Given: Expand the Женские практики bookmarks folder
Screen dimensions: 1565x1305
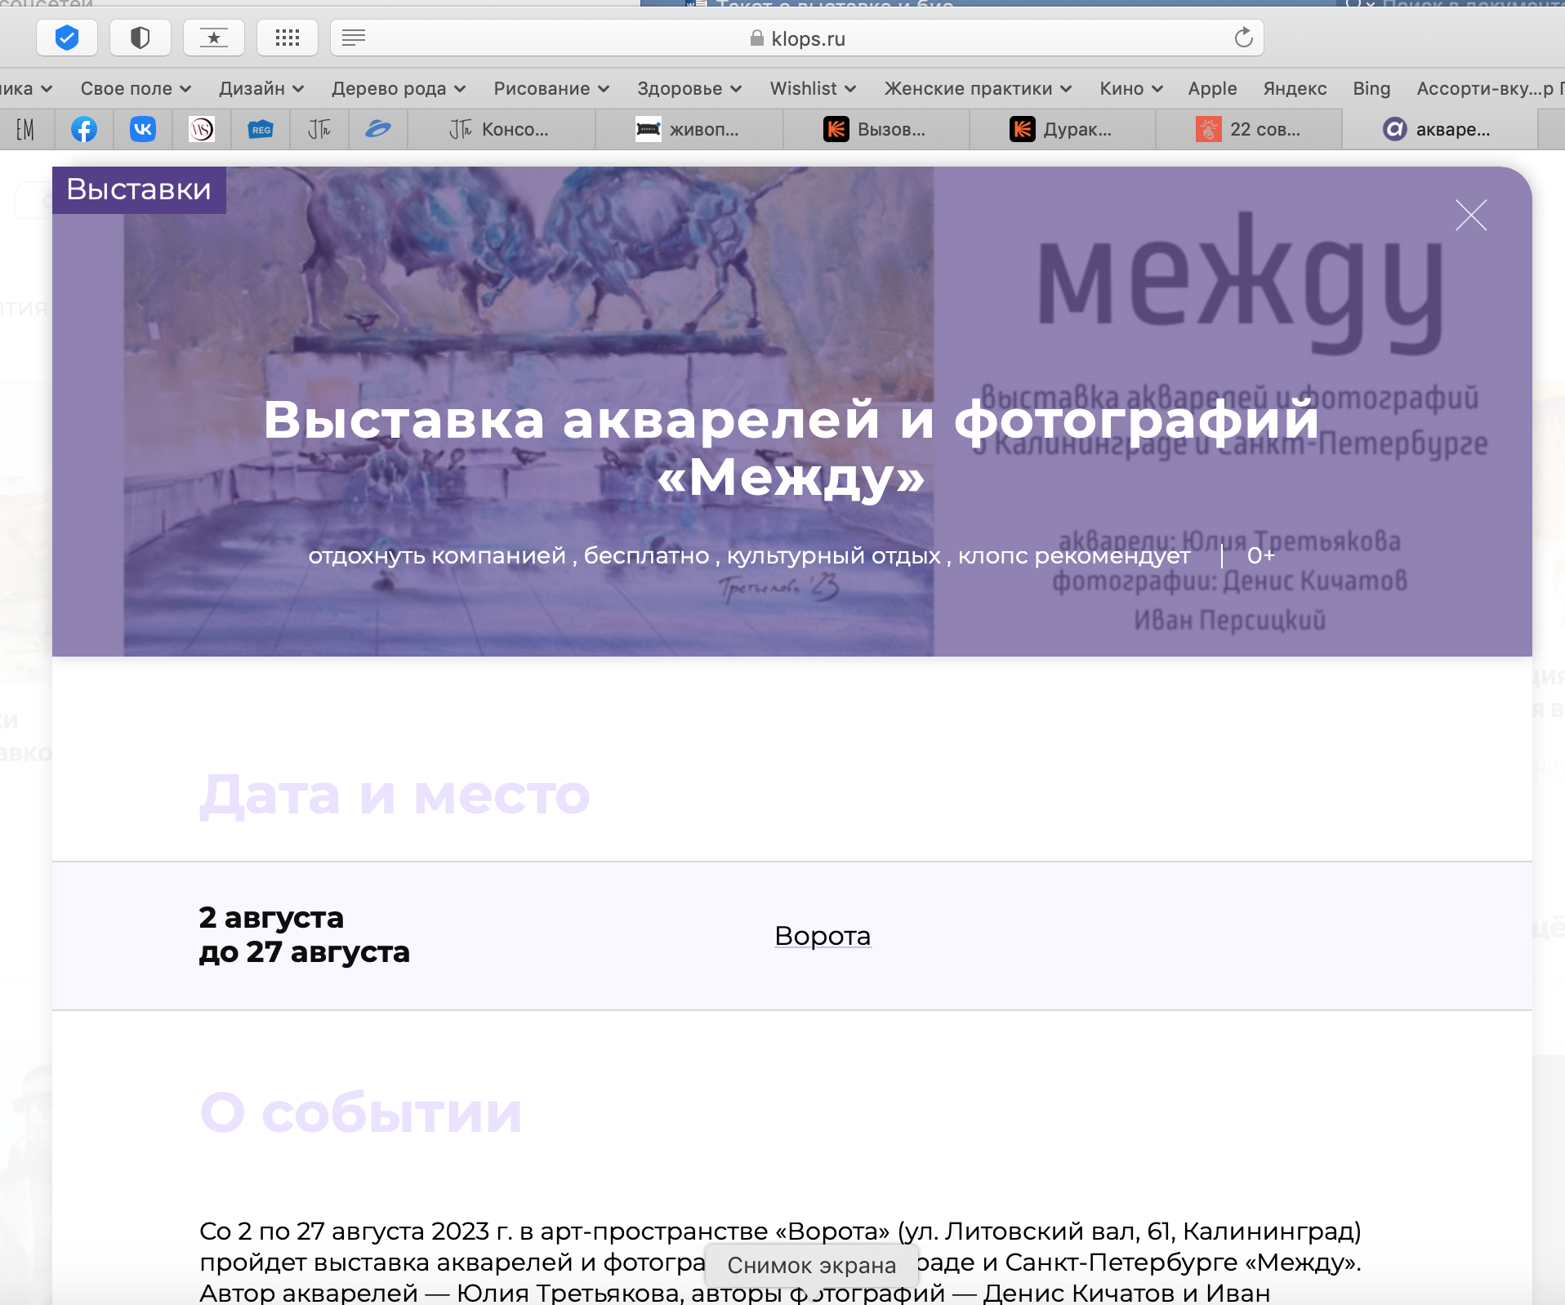Looking at the screenshot, I should point(978,88).
